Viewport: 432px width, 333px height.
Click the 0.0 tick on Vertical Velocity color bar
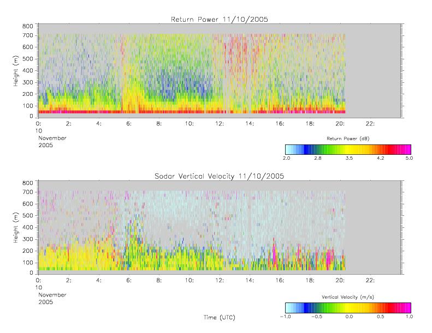pos(349,317)
